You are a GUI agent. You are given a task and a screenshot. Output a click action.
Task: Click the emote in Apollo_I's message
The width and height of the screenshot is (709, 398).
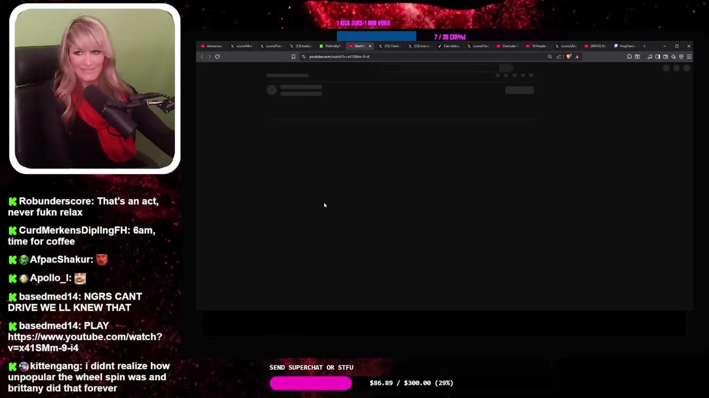tap(80, 278)
